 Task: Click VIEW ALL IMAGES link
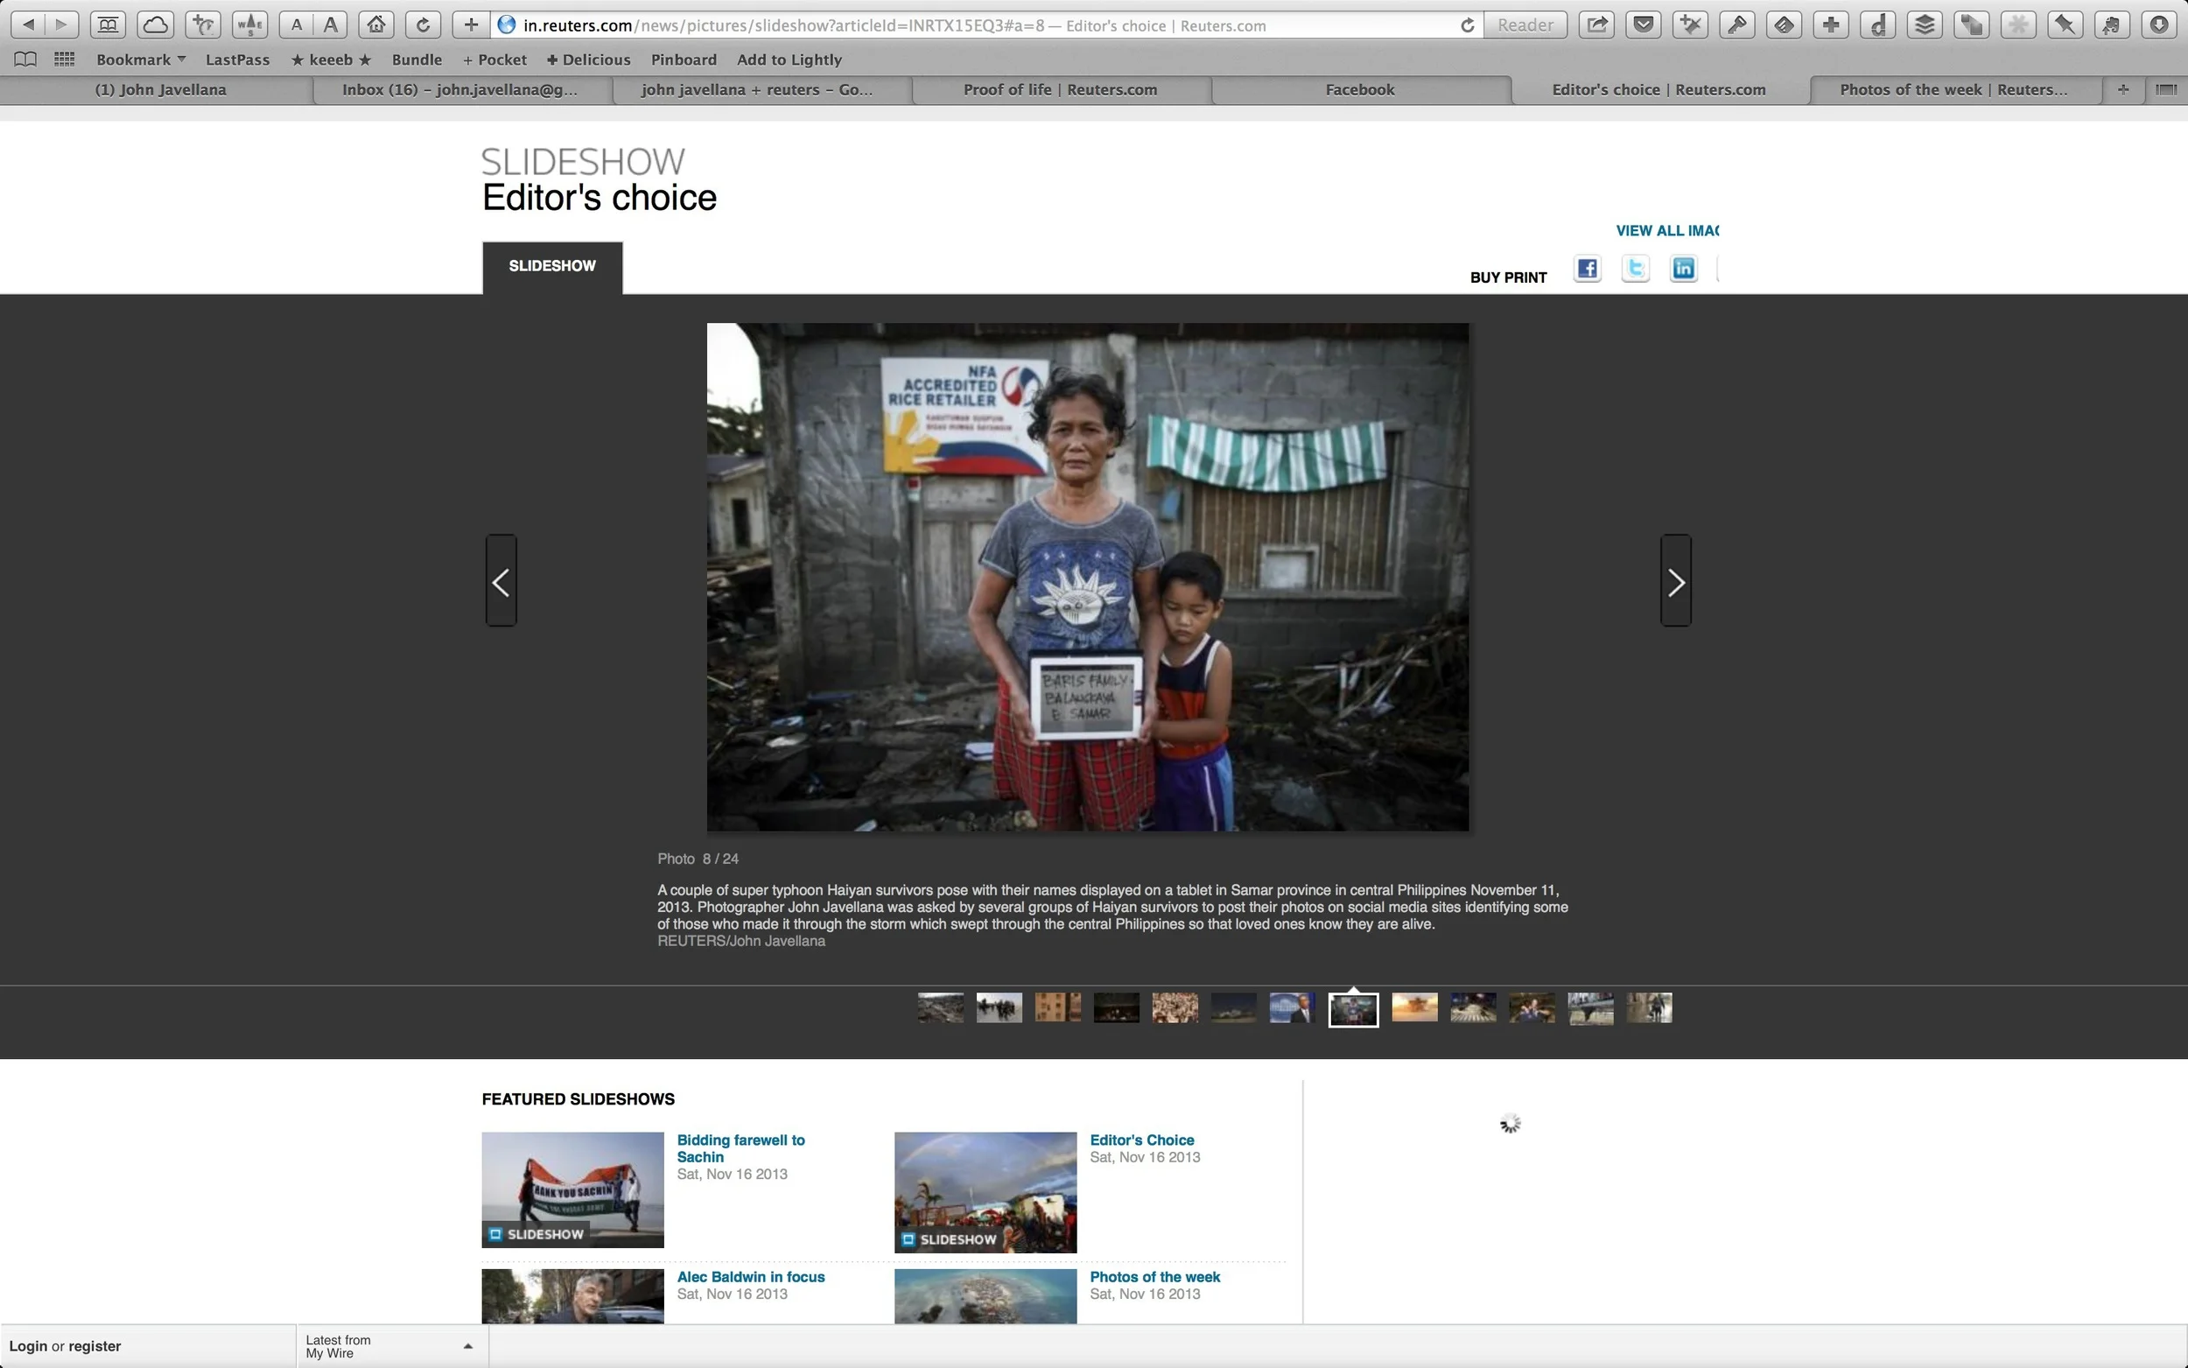click(1667, 231)
